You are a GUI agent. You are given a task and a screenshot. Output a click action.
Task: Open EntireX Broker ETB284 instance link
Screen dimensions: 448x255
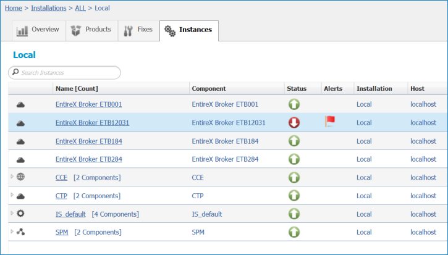click(89, 159)
